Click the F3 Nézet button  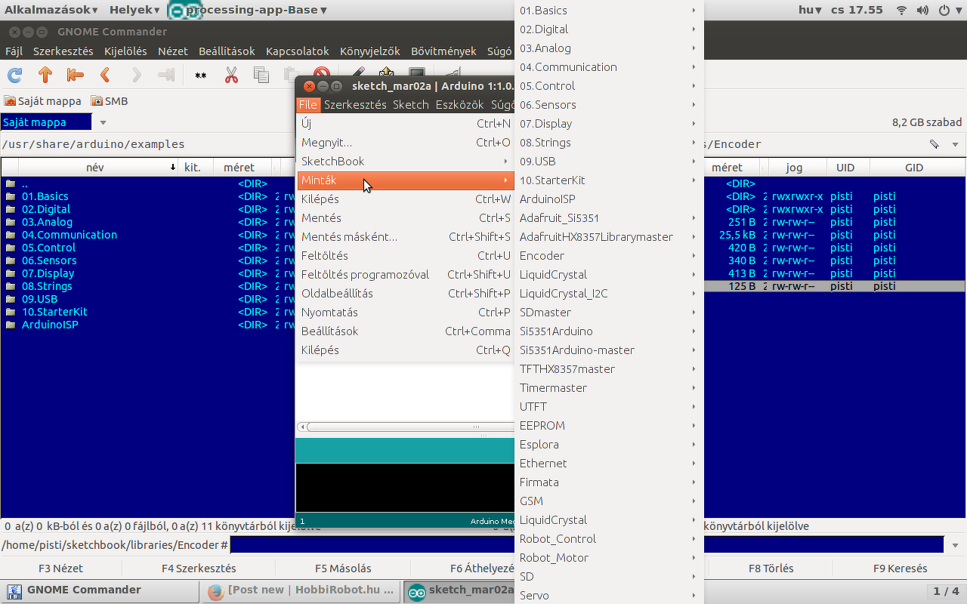click(x=61, y=569)
